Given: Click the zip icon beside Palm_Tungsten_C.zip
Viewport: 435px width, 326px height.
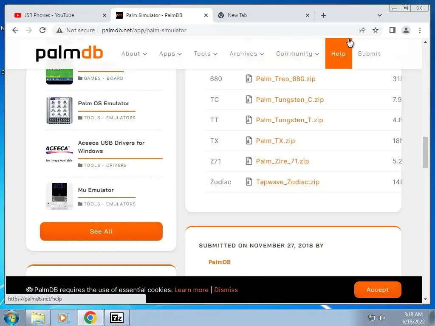Looking at the screenshot, I should [x=249, y=99].
